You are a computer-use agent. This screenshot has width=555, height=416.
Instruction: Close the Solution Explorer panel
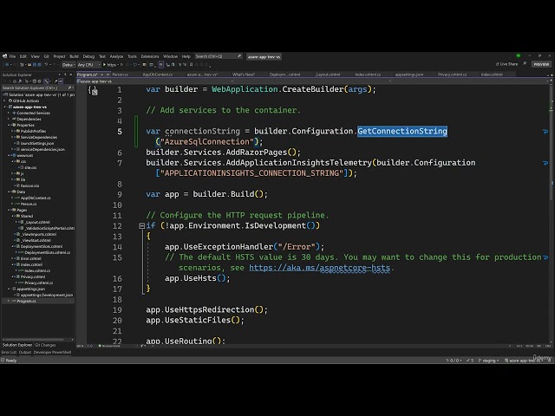pyautogui.click(x=71, y=75)
